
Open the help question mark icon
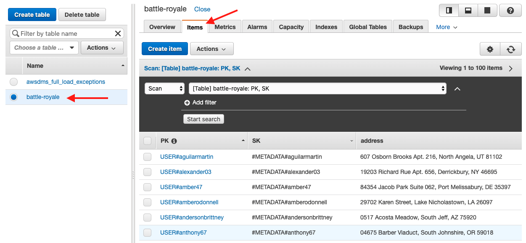tap(510, 10)
